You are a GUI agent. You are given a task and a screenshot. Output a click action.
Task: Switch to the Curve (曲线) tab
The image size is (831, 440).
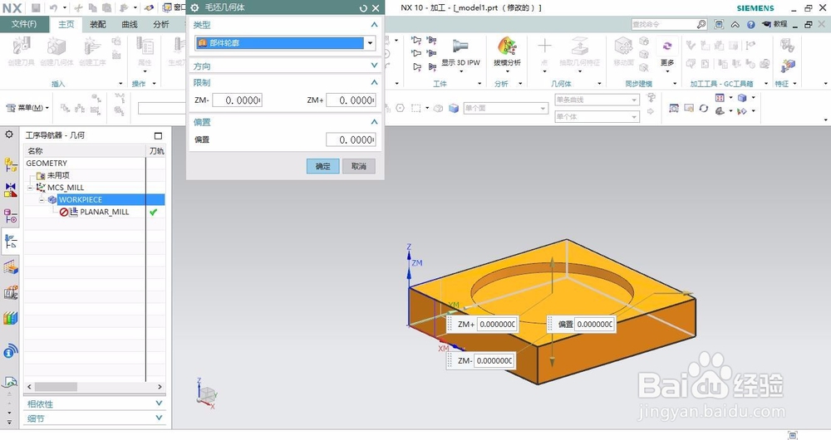(130, 24)
